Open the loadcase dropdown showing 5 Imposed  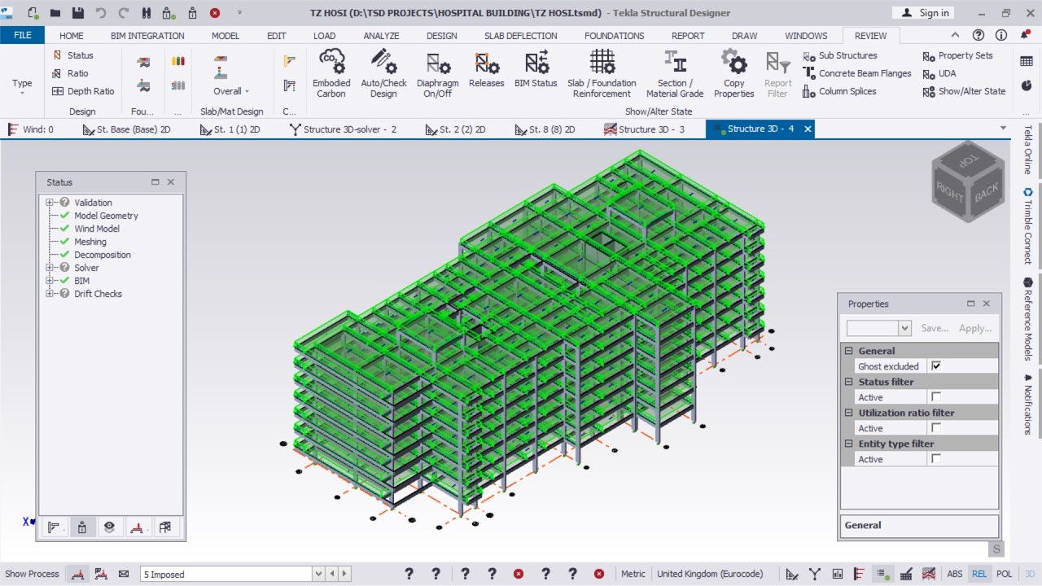[x=318, y=574]
